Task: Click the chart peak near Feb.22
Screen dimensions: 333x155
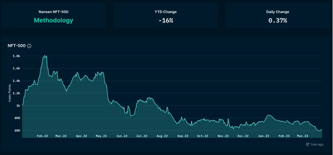Action: [45, 56]
